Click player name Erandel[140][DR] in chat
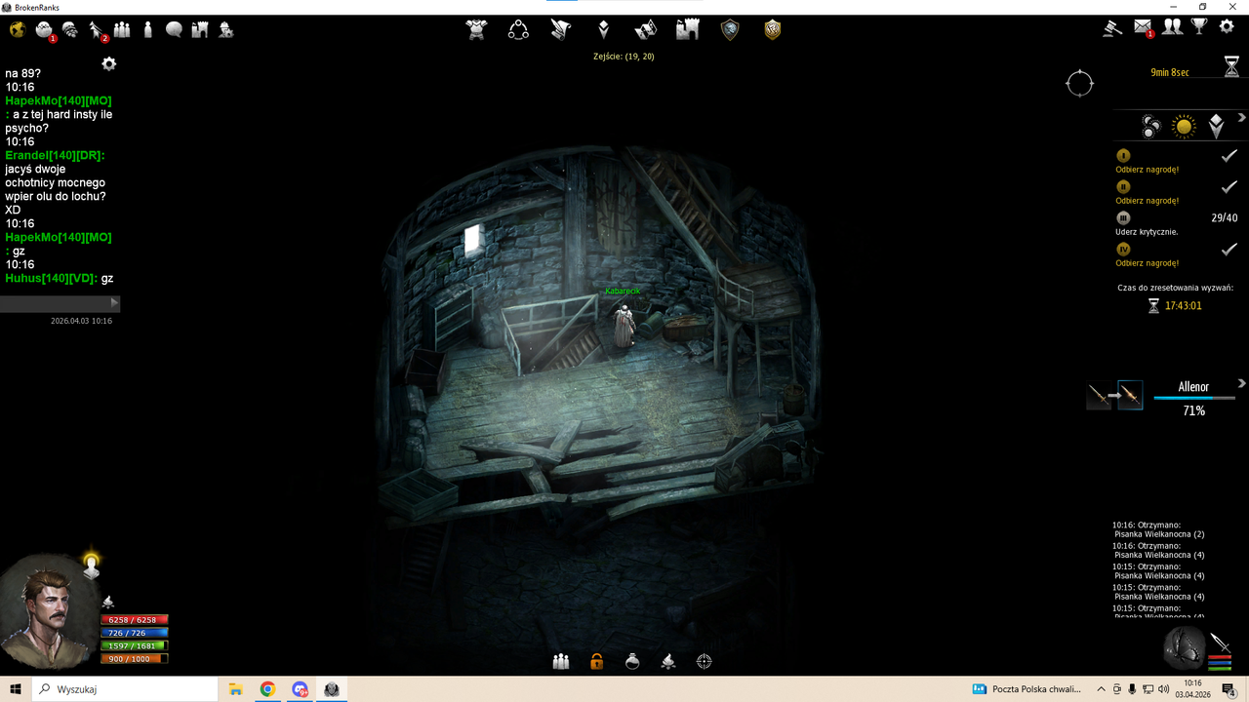The width and height of the screenshot is (1249, 702). click(x=55, y=155)
